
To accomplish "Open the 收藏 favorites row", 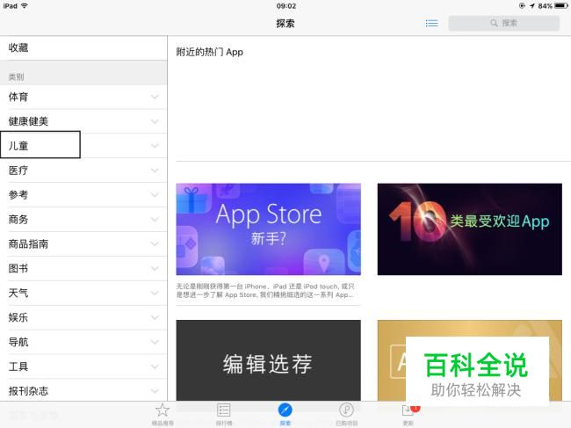I will pos(83,47).
